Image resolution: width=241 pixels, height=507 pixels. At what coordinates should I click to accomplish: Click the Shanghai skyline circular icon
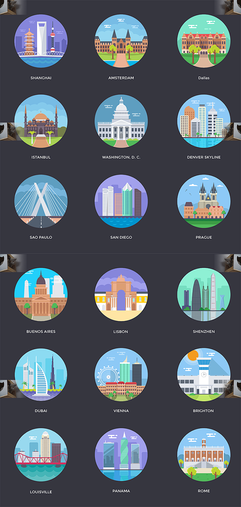(x=41, y=41)
